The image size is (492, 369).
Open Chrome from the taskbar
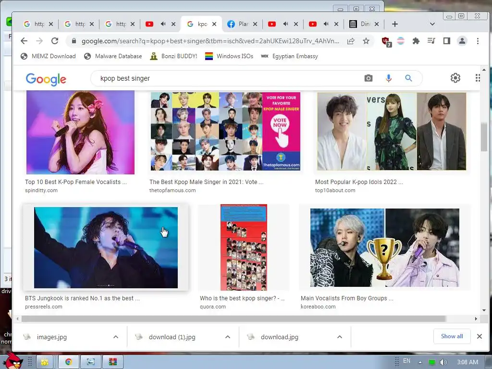point(68,362)
